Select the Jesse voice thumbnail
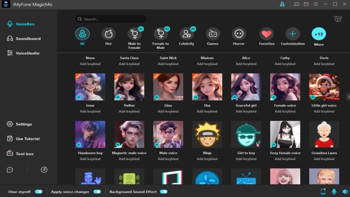The height and width of the screenshot is (197, 350). (90, 87)
